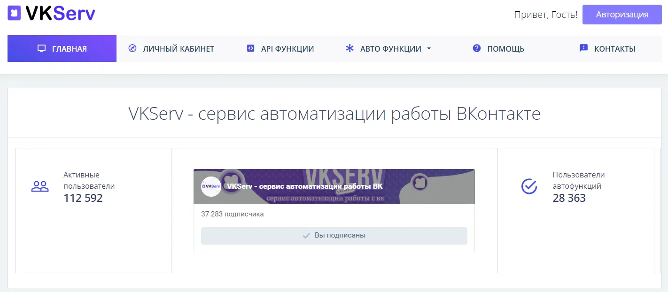Image resolution: width=668 pixels, height=292 pixels.
Task: Click the checkmark in the Вы подписаны button
Action: pyautogui.click(x=306, y=236)
